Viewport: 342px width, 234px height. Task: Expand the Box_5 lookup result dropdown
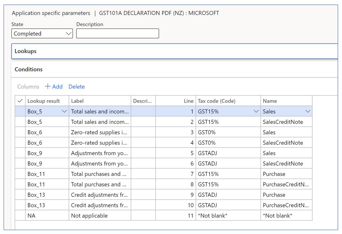pyautogui.click(x=65, y=111)
